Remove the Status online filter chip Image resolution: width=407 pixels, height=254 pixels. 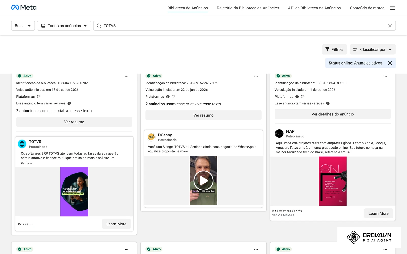click(390, 63)
